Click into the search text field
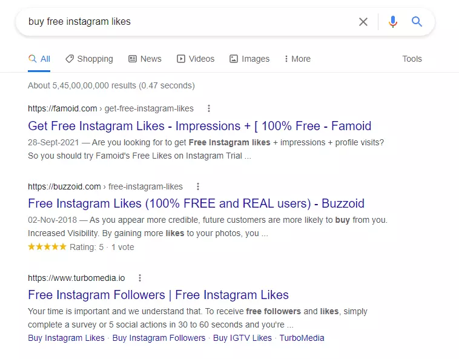 [x=182, y=22]
